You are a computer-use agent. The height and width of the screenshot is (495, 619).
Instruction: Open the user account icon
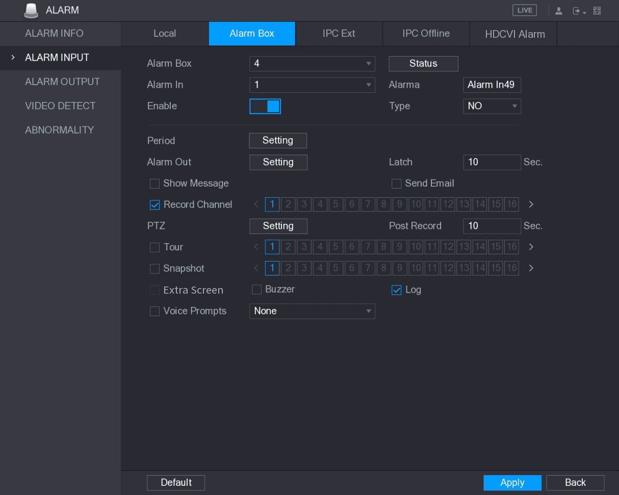pyautogui.click(x=559, y=11)
